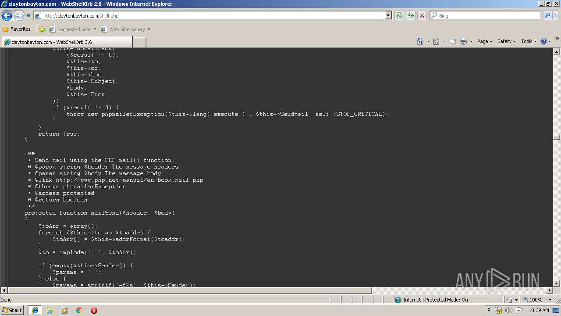
Task: Open a new blank tab
Action: coord(139,42)
